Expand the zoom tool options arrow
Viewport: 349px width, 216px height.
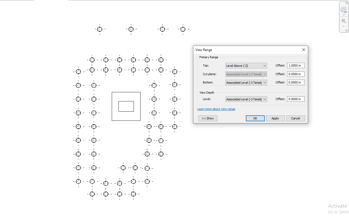[343, 26]
